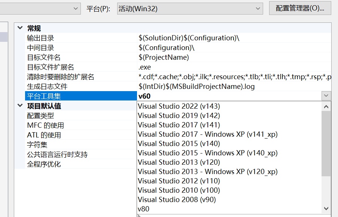
Task: Close the 平台工具集 dropdown arrow
Action: [326, 96]
